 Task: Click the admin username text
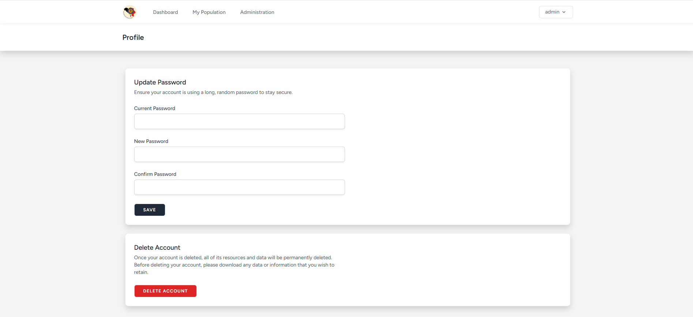click(x=552, y=12)
